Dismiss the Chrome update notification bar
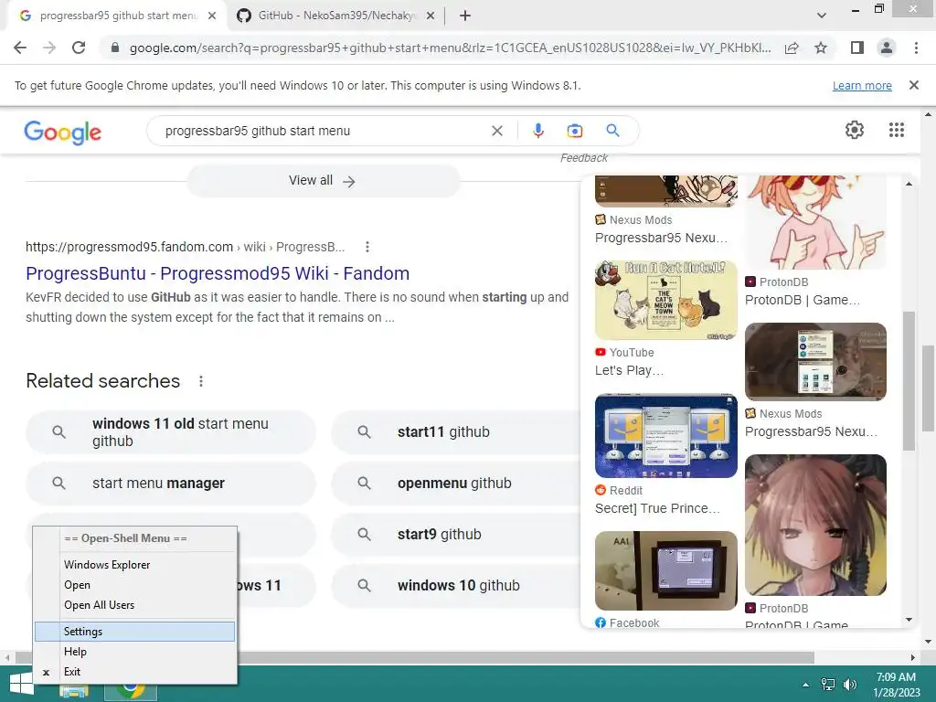This screenshot has height=702, width=936. pyautogui.click(x=913, y=85)
